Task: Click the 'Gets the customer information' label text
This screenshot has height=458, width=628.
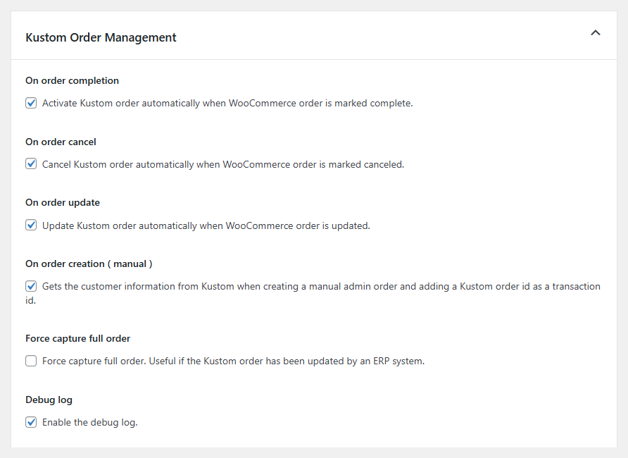Action: [x=320, y=287]
